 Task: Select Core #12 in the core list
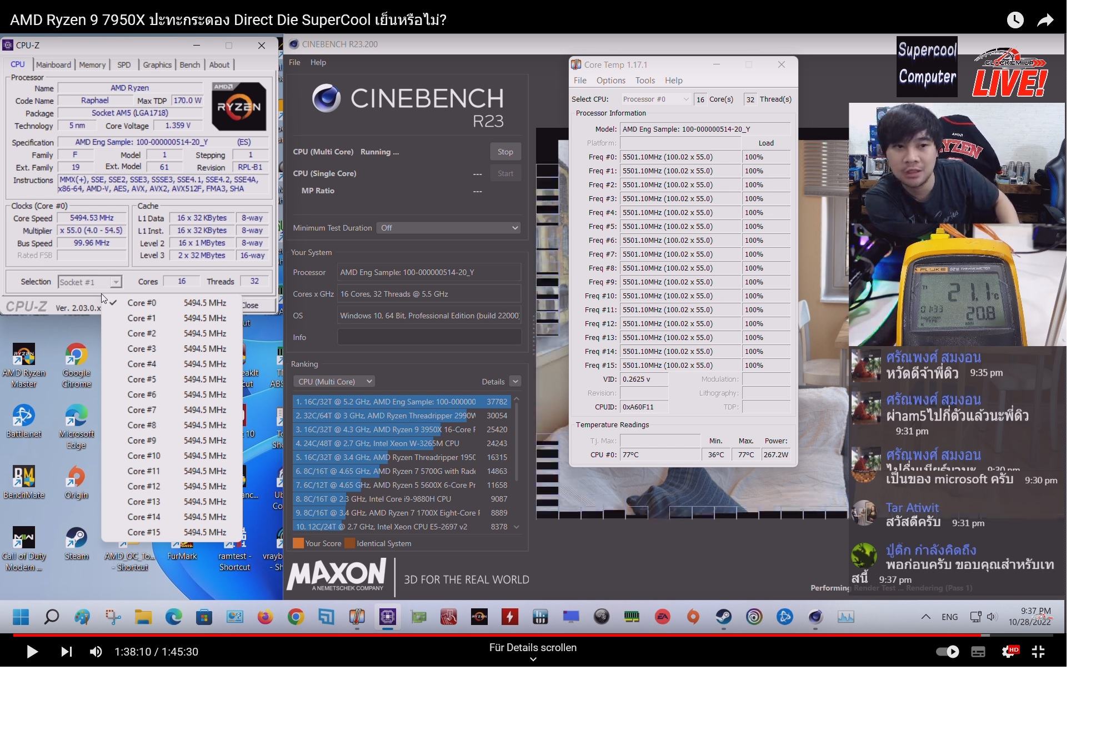tap(172, 486)
